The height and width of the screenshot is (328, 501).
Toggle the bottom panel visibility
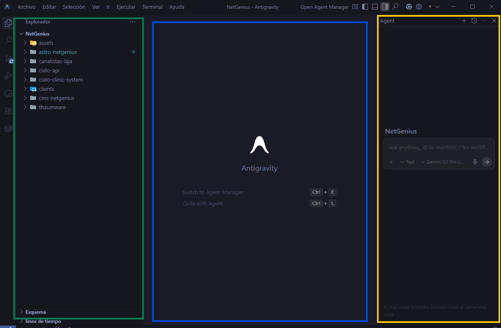(x=375, y=7)
